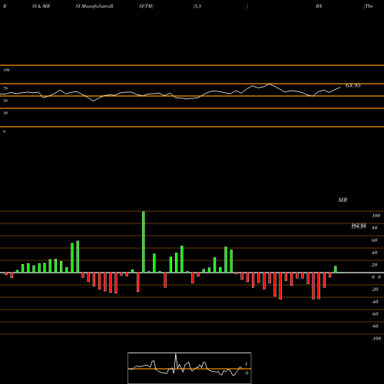Click the RSI value 63.95 label
The width and height of the screenshot is (384, 384).
[x=353, y=85]
